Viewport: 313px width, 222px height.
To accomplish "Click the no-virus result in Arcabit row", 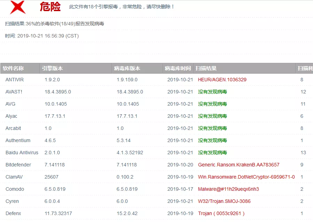I will click(x=212, y=128).
